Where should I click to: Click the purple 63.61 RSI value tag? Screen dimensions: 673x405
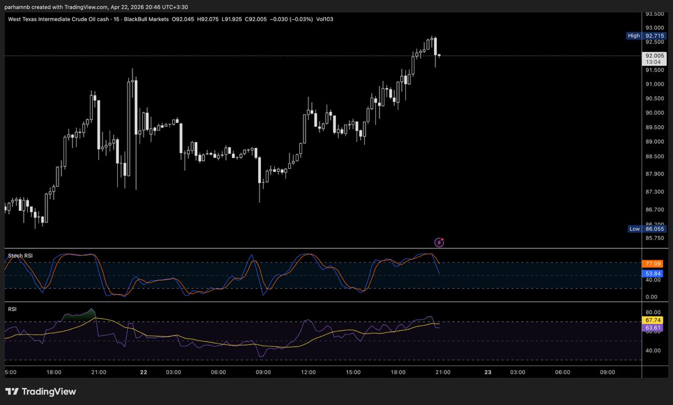tap(652, 328)
